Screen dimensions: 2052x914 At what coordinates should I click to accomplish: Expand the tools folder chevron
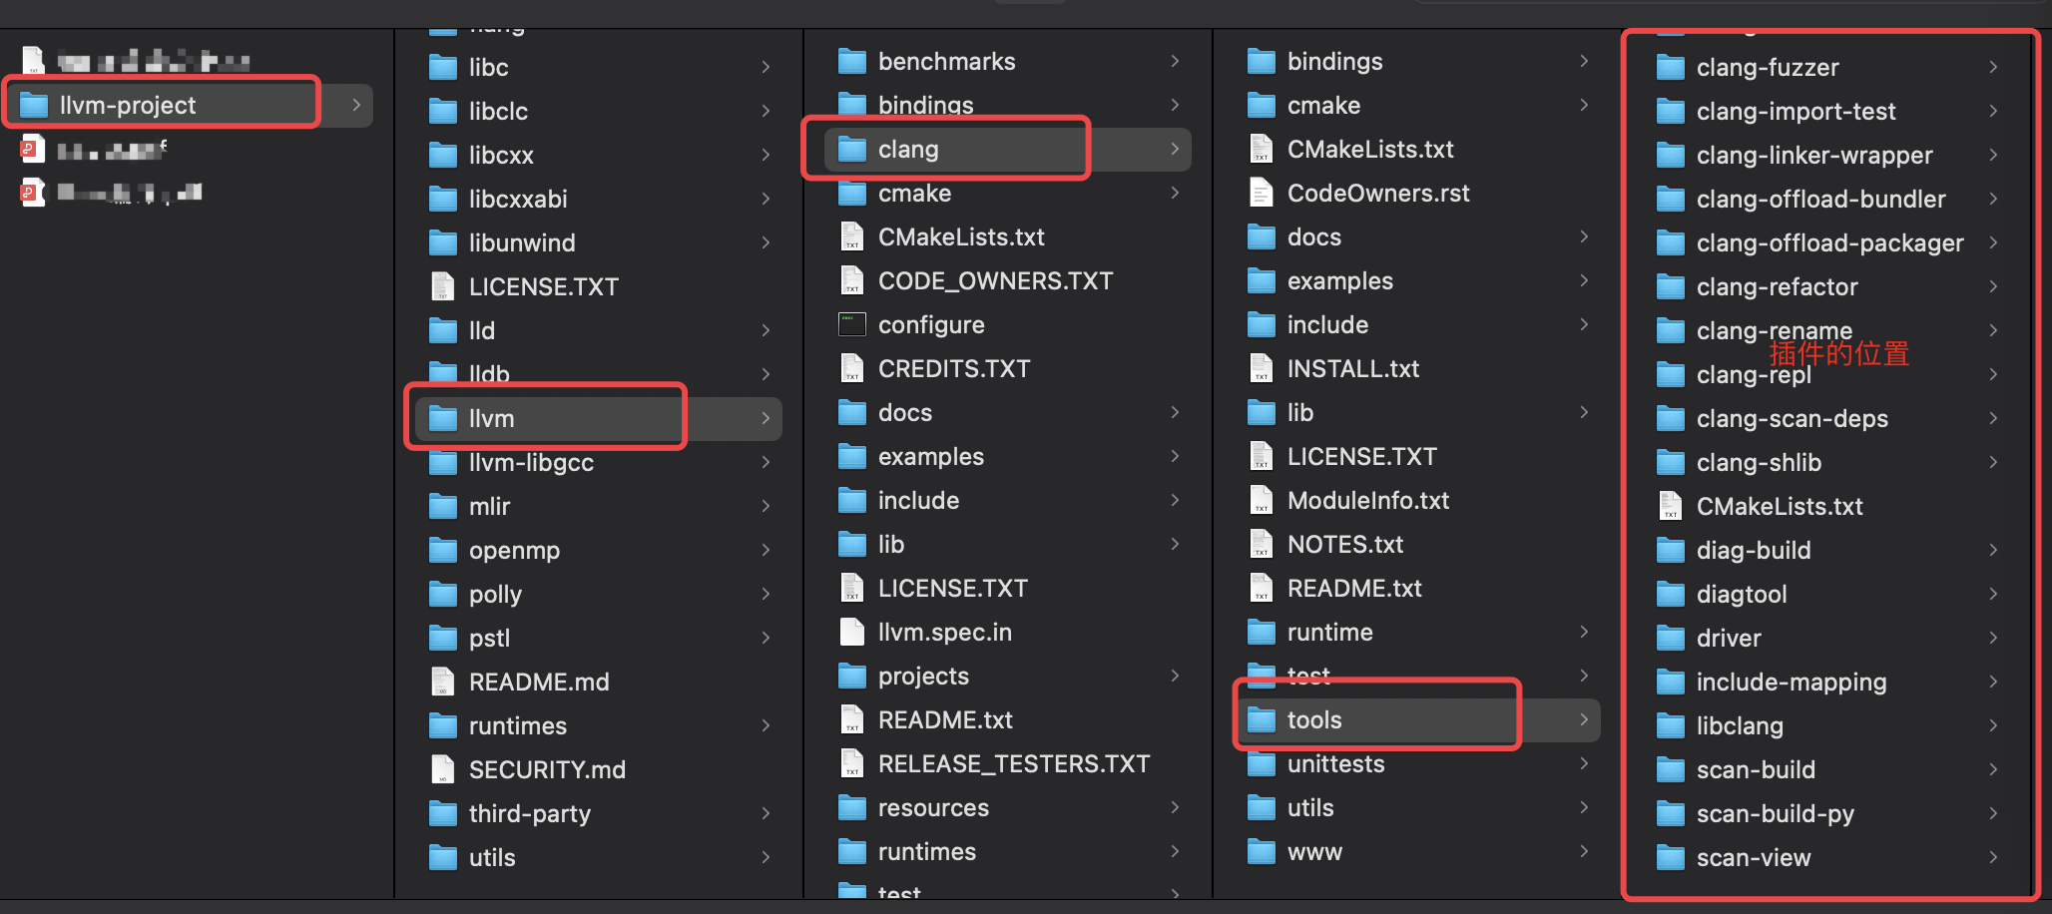coord(1584,719)
